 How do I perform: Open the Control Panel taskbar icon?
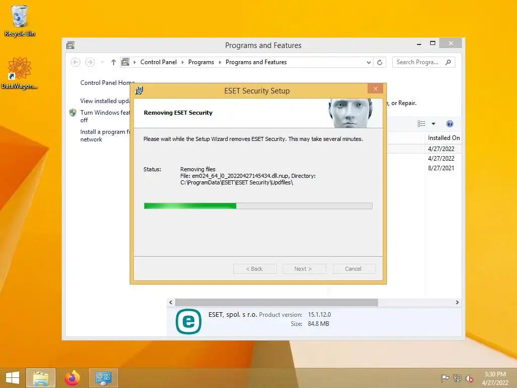click(104, 378)
